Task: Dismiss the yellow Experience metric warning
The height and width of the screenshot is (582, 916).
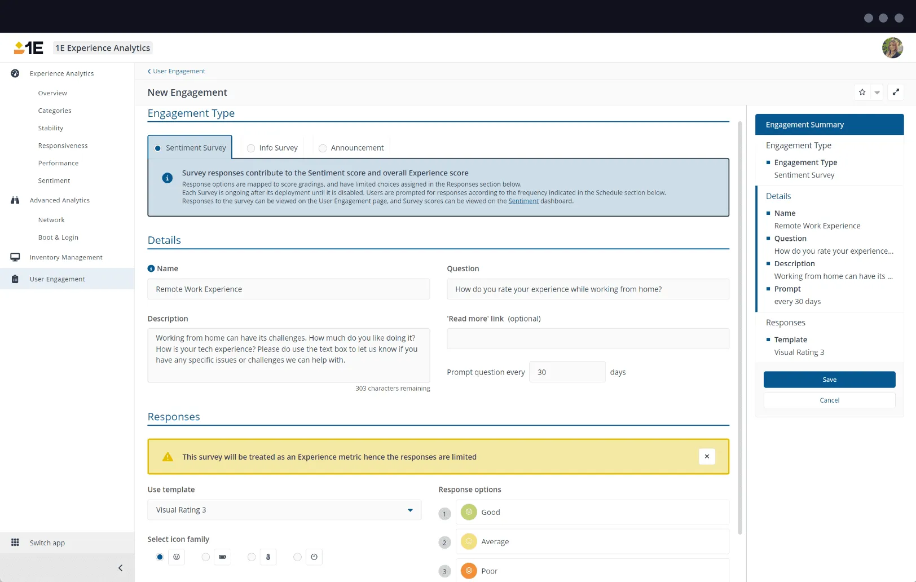Action: coord(707,456)
